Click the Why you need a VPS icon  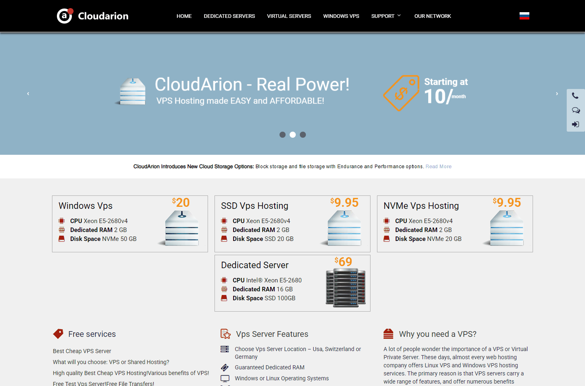click(x=388, y=334)
